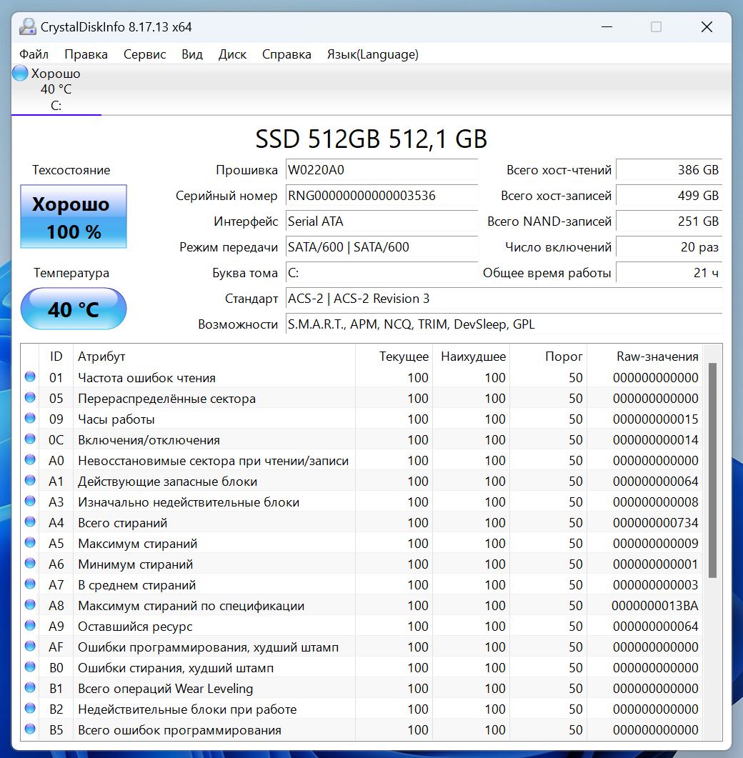This screenshot has width=743, height=758.
Task: Click the status orb for attribute A1
Action: (30, 481)
